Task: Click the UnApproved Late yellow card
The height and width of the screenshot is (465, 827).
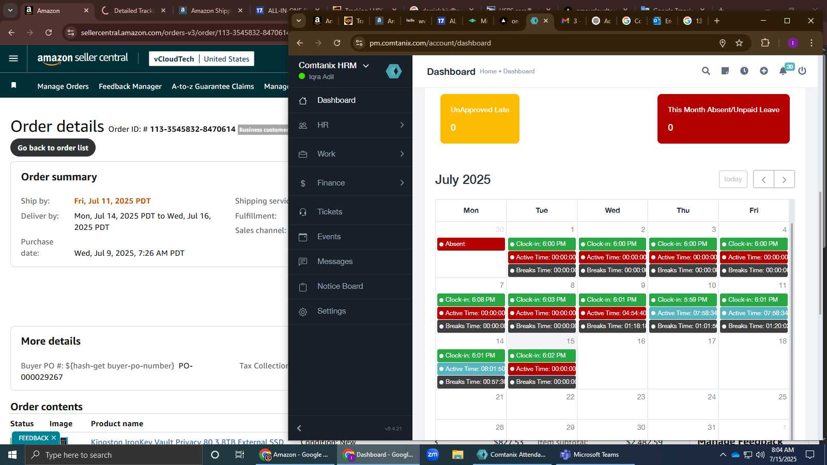Action: point(480,119)
